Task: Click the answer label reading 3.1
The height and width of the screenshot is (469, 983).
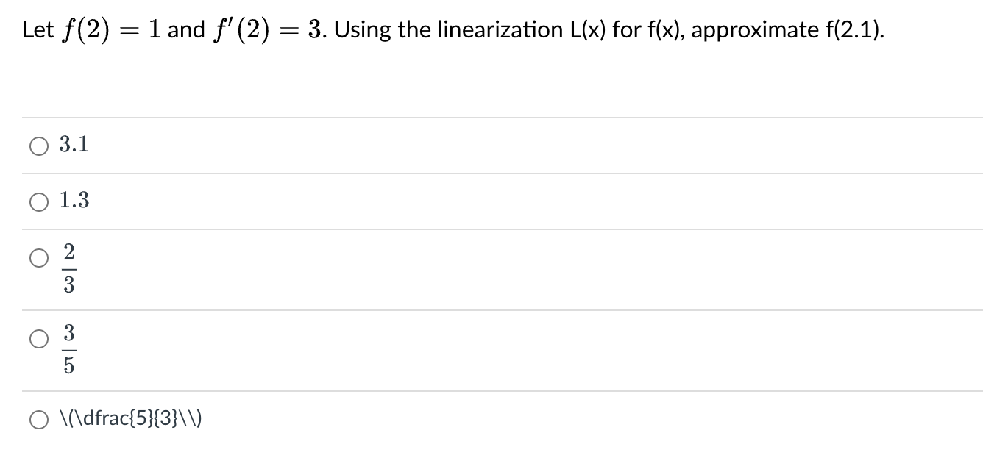Action: coord(73,145)
